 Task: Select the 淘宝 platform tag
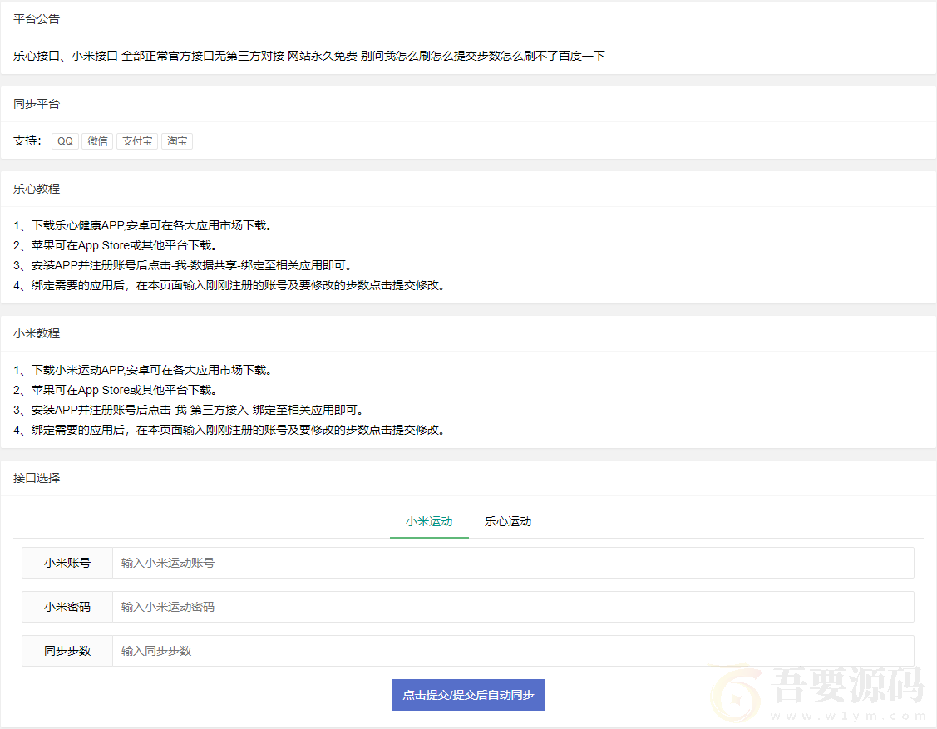pos(177,141)
